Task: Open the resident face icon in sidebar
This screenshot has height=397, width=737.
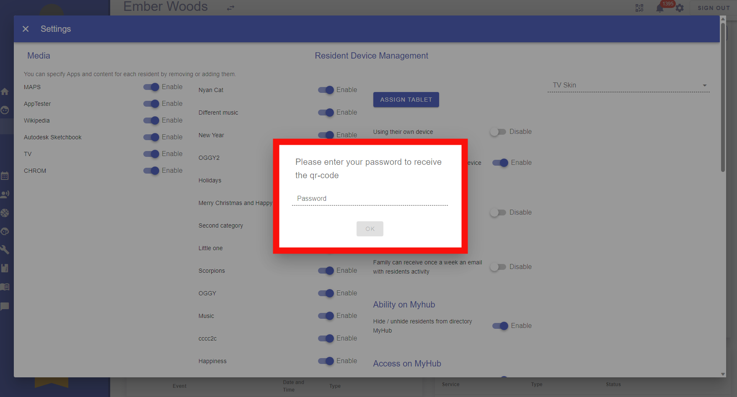Action: [5, 110]
